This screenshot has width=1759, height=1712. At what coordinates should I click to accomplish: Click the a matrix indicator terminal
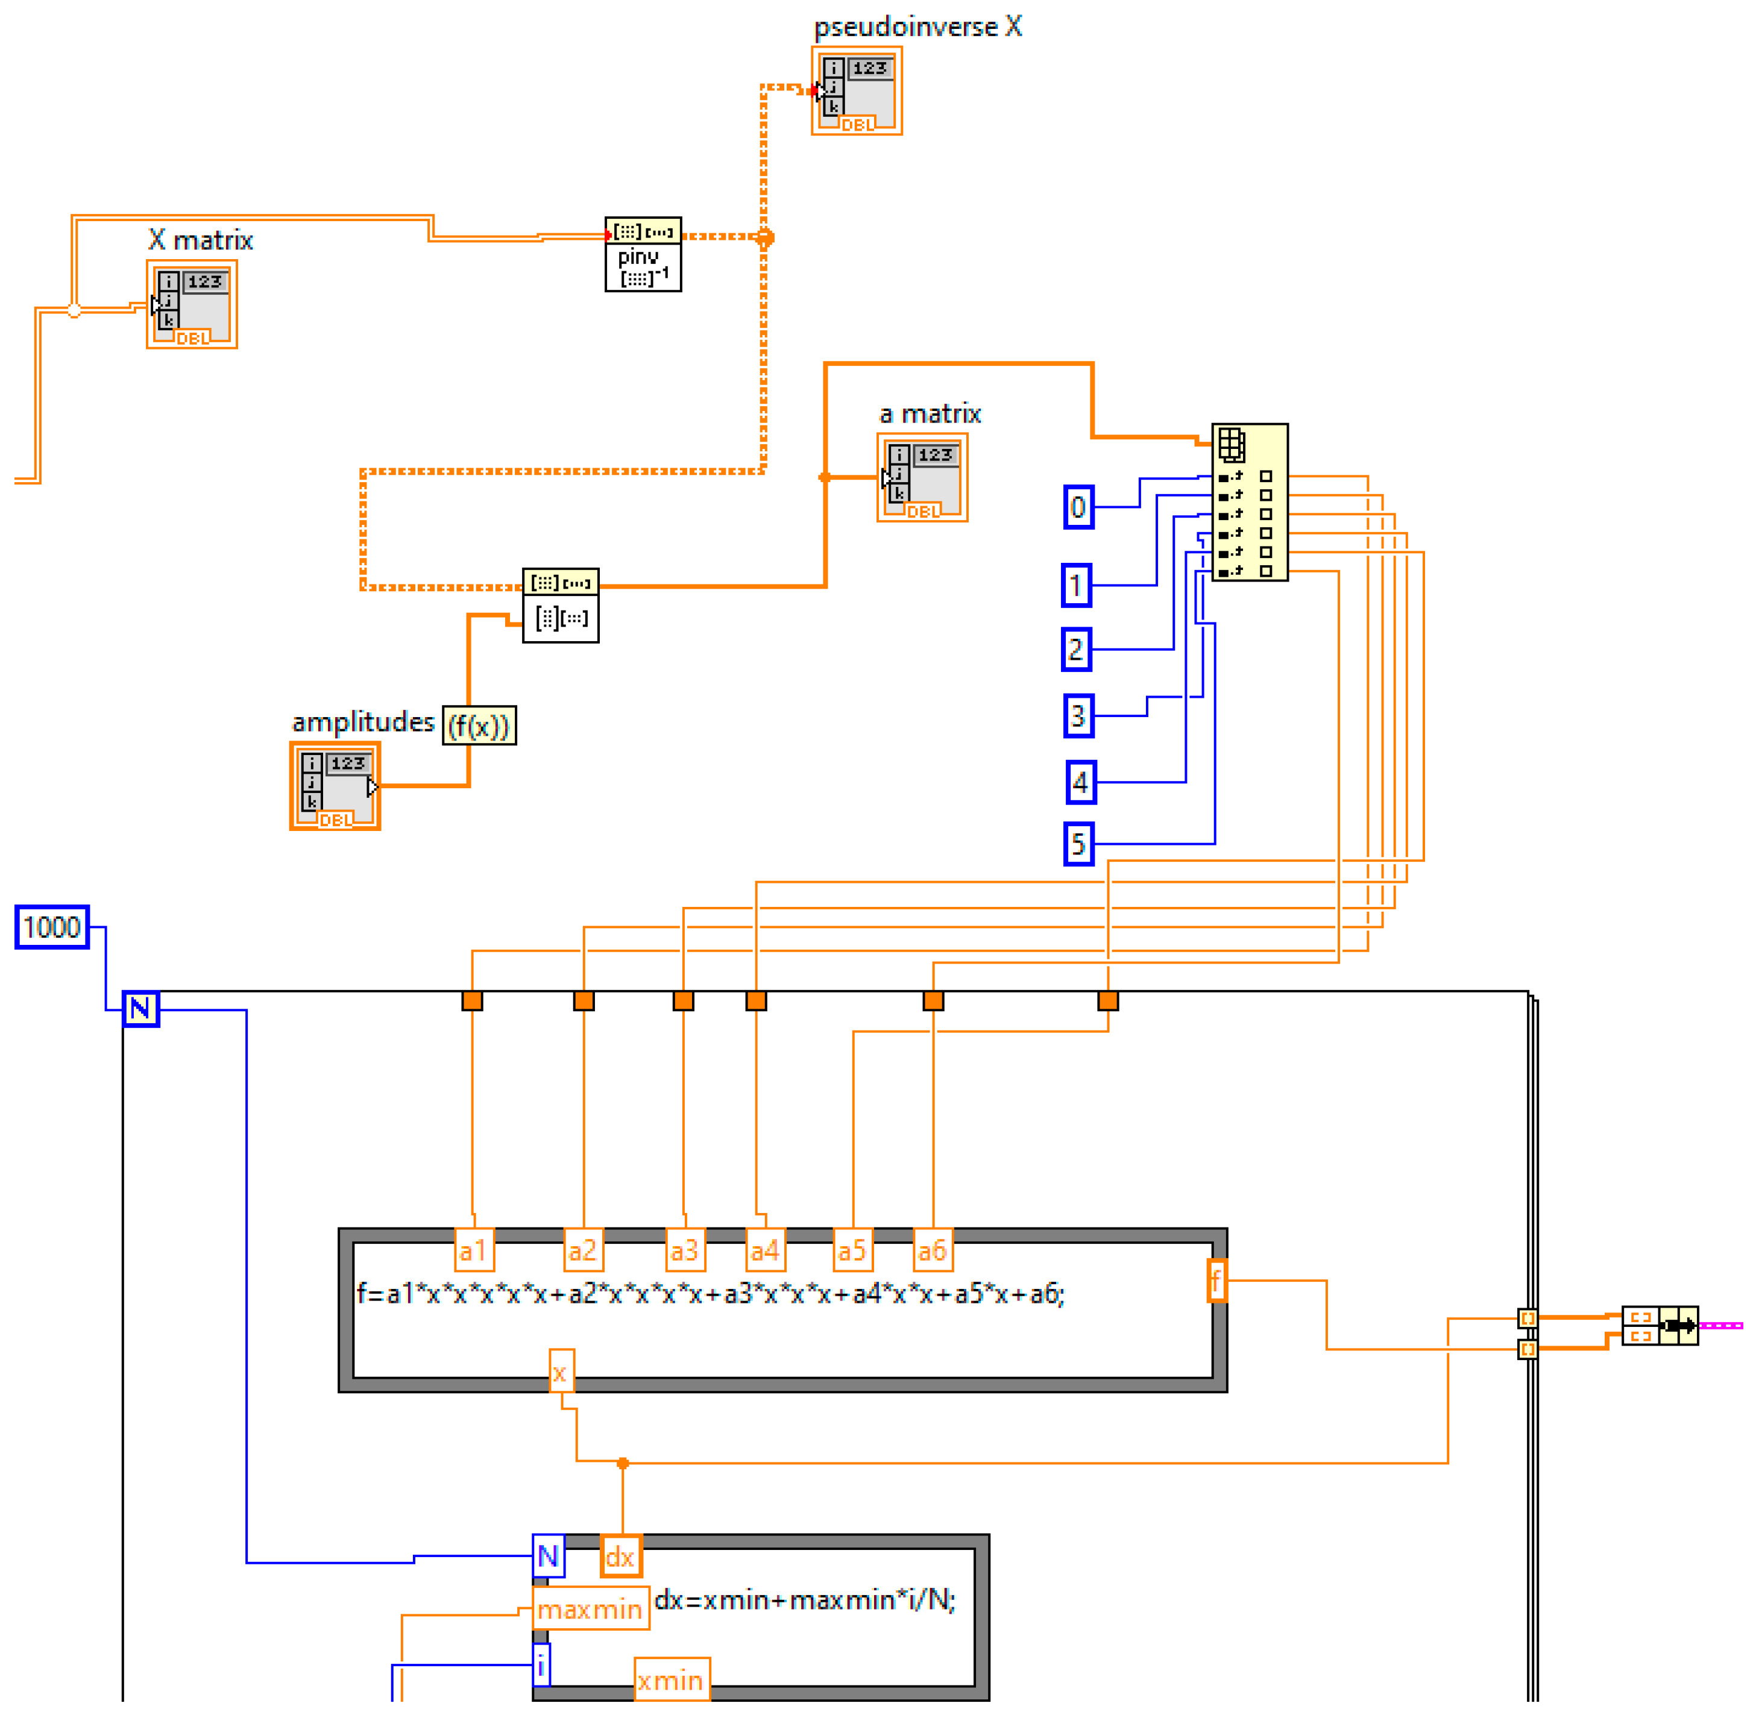click(922, 477)
